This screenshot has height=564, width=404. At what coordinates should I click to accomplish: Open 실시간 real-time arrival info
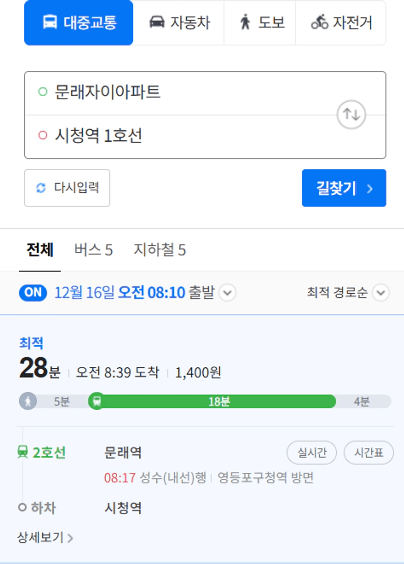pyautogui.click(x=312, y=452)
